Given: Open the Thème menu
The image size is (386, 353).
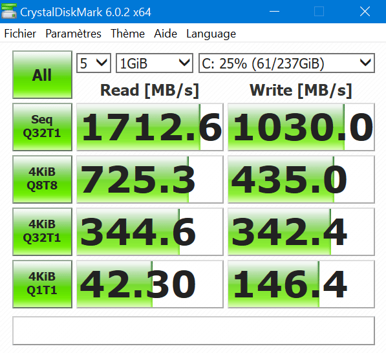Looking at the screenshot, I should pyautogui.click(x=127, y=34).
